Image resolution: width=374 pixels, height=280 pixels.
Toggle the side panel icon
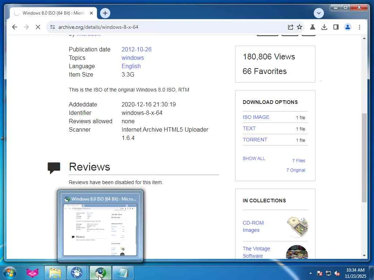pyautogui.click(x=336, y=27)
